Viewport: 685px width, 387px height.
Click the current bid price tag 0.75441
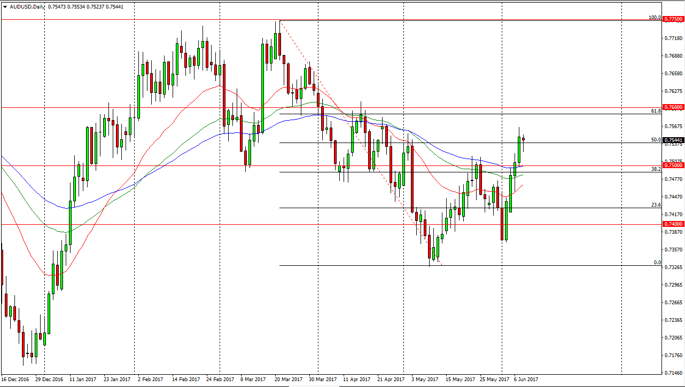673,140
